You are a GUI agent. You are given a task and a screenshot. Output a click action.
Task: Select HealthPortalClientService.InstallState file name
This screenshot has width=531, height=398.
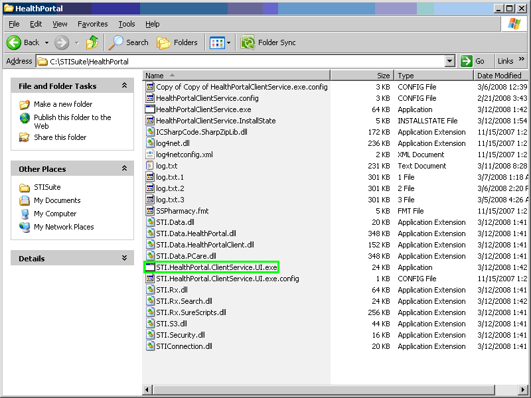click(x=216, y=121)
